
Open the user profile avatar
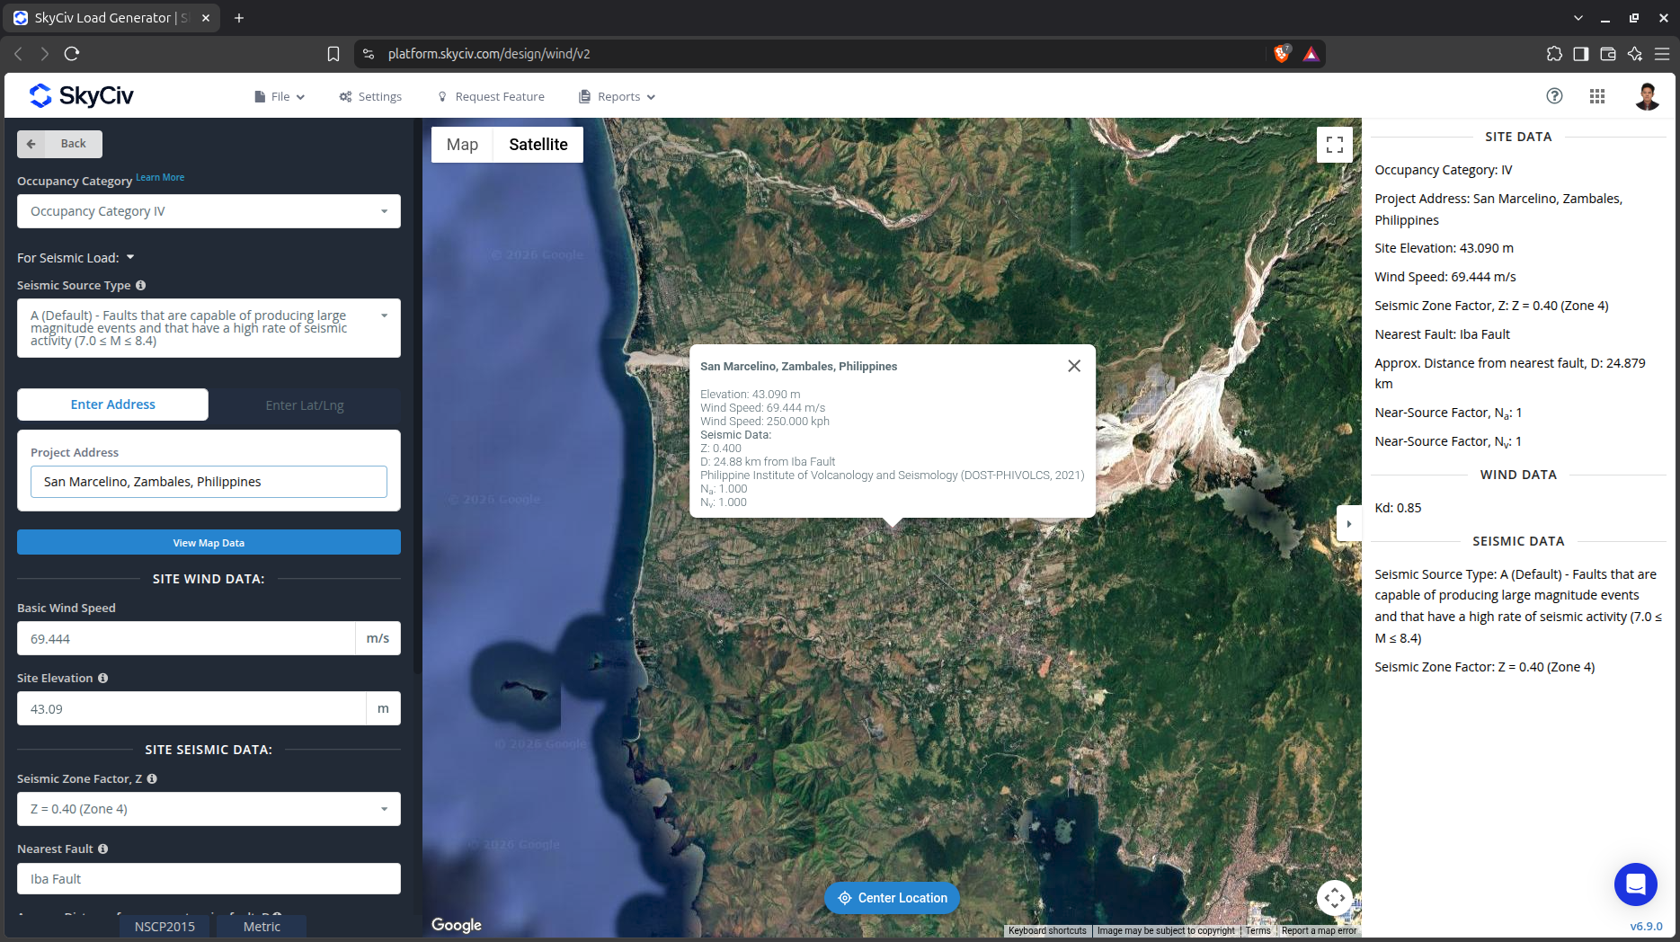coord(1647,96)
